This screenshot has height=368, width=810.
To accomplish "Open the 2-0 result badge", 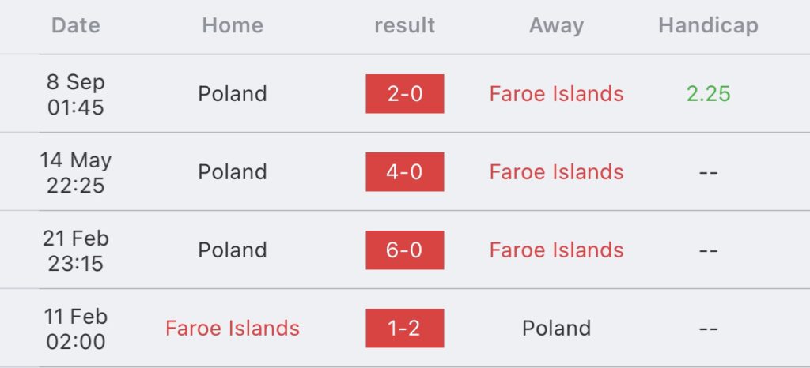I will 404,94.
